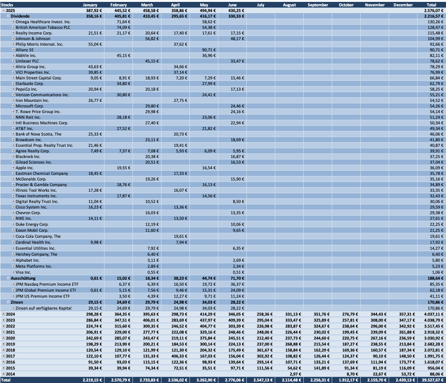Collapse the Zinsen group

coord(9,302)
